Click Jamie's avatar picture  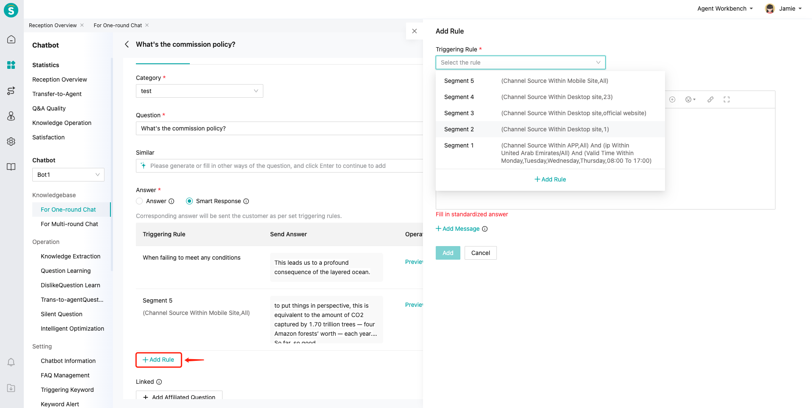pyautogui.click(x=770, y=8)
